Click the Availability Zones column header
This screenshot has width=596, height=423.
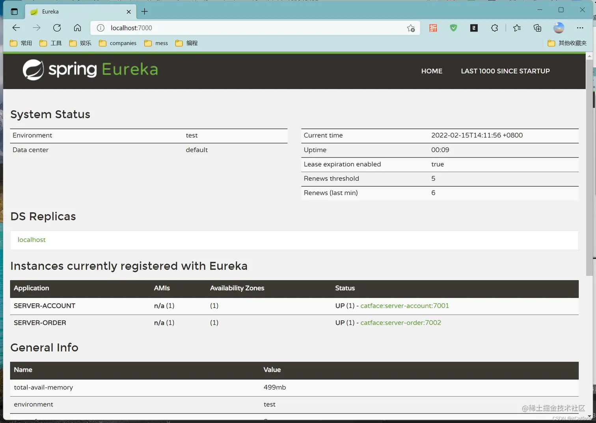coord(237,288)
